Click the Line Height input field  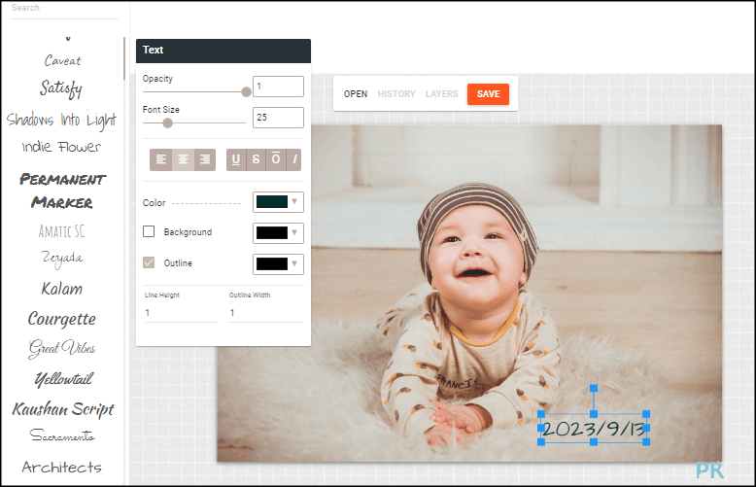181,313
